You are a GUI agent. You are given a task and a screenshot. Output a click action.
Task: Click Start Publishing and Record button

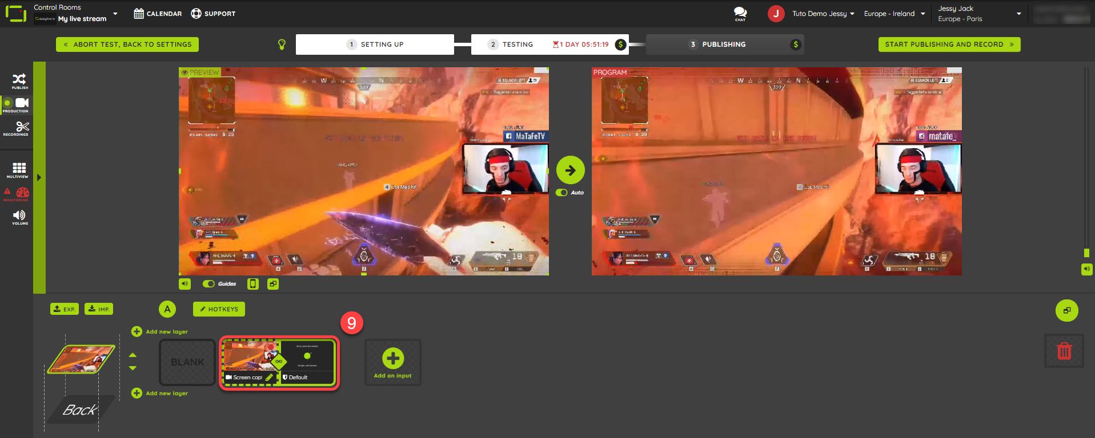[949, 44]
